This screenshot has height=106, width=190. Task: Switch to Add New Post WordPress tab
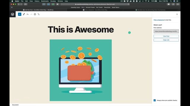[x=38, y=10]
